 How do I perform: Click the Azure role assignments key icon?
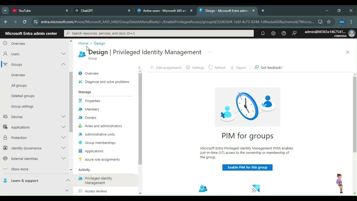tap(80, 159)
